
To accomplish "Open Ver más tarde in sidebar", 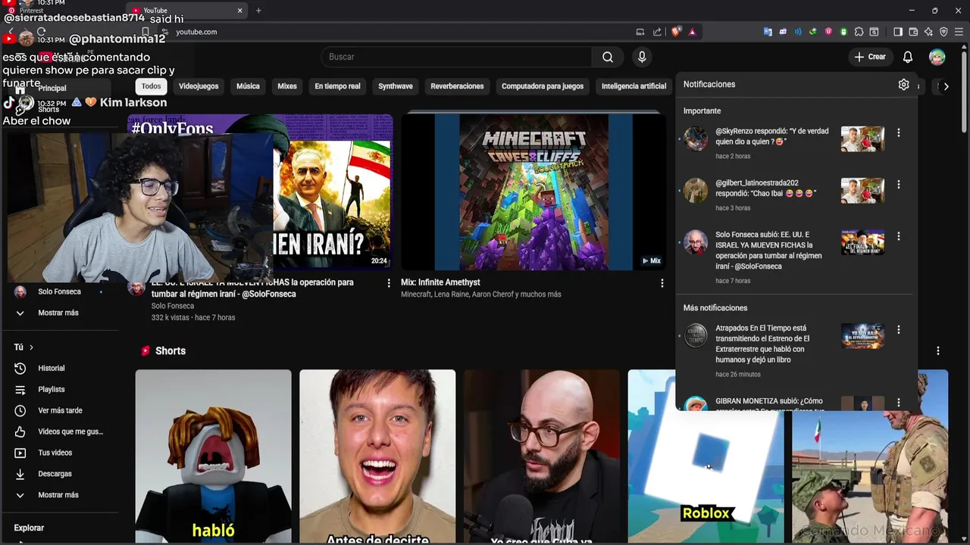I will (59, 410).
